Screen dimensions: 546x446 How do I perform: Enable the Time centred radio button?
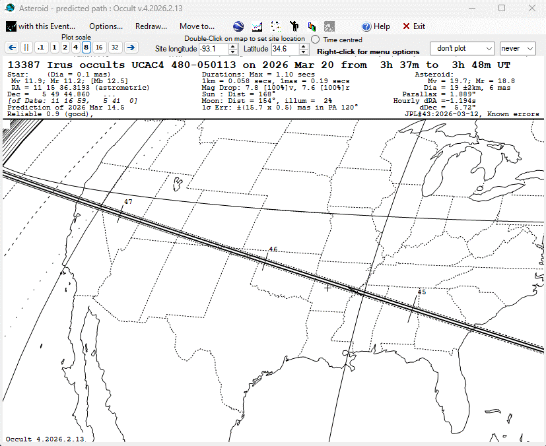(316, 40)
